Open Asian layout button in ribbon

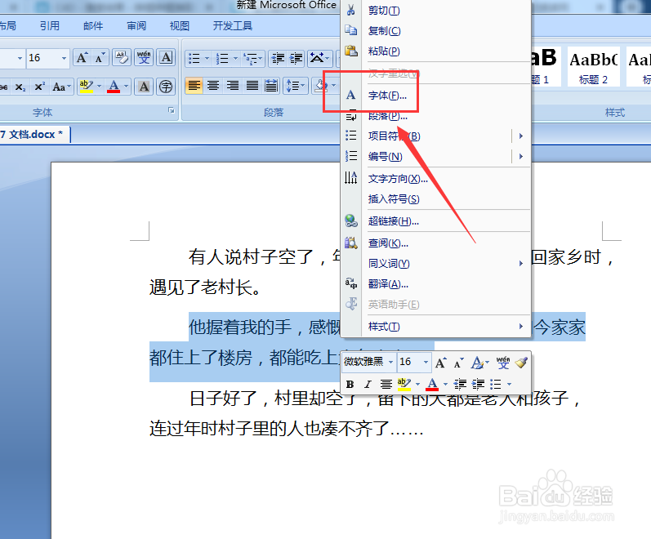coord(319,59)
